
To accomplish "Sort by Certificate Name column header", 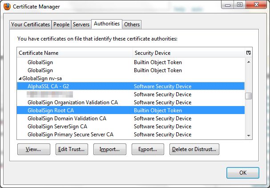I will [75, 53].
